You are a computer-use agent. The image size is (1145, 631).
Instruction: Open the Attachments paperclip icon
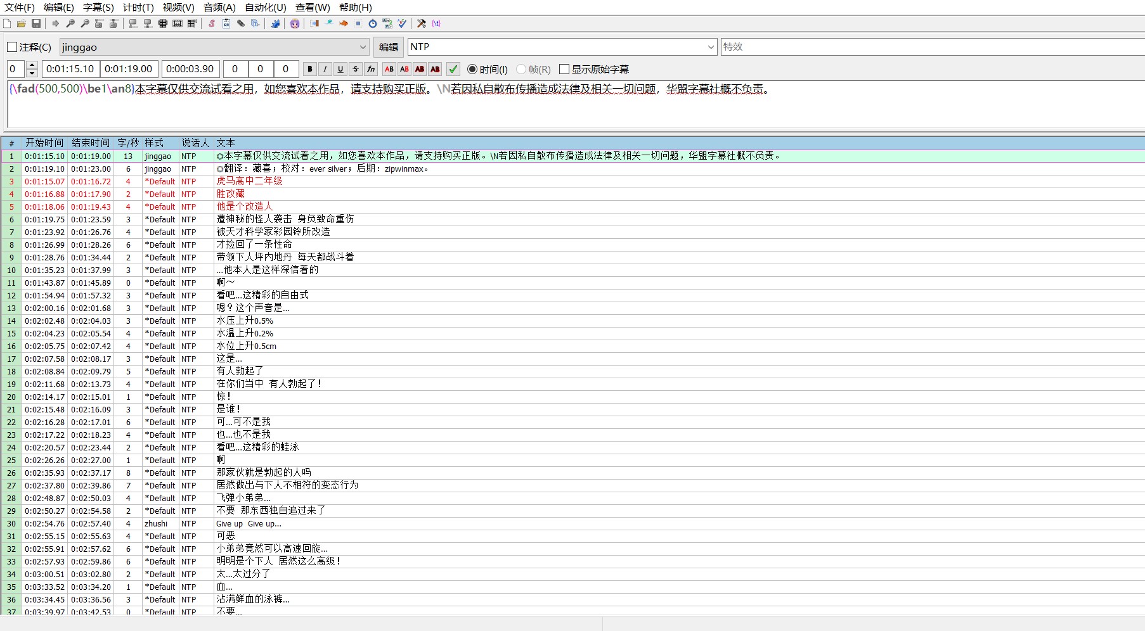point(241,23)
